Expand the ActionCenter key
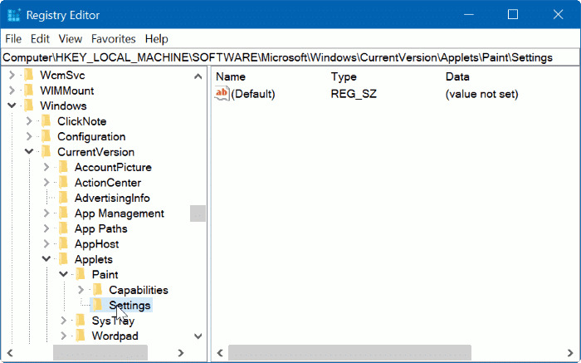581x363 pixels. (46, 183)
